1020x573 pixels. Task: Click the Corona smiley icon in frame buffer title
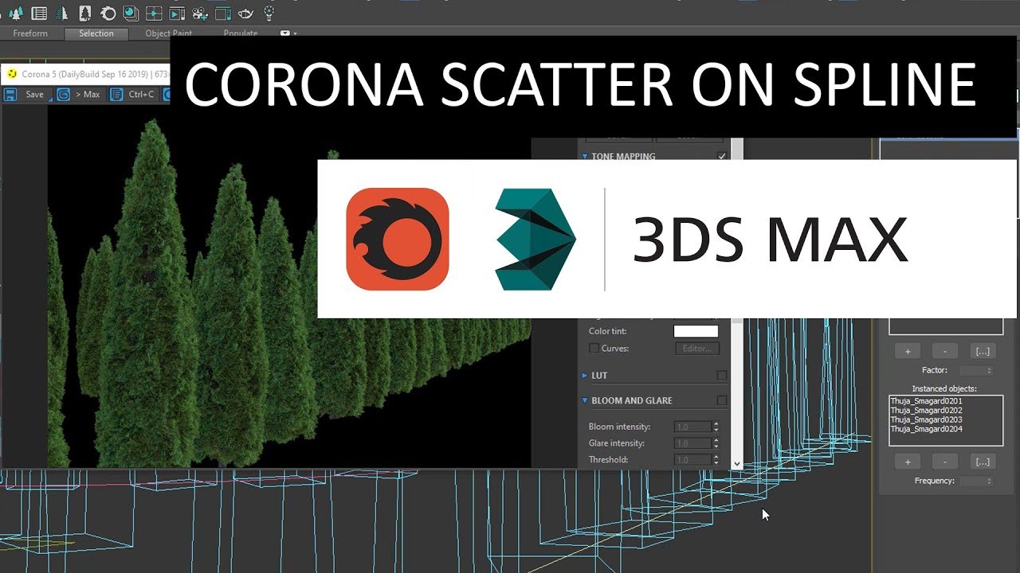(12, 74)
